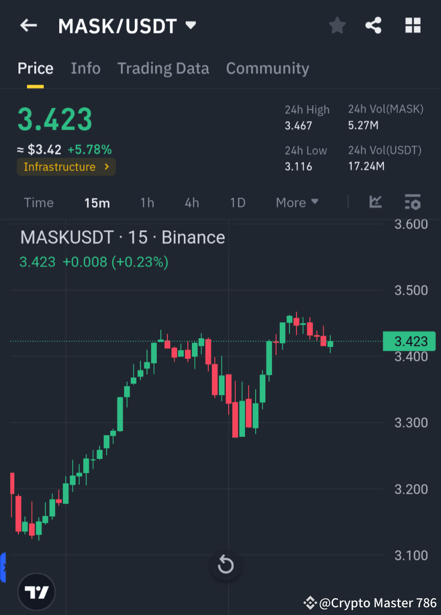
Task: Switch chart to the 1D timeframe
Action: pos(237,202)
